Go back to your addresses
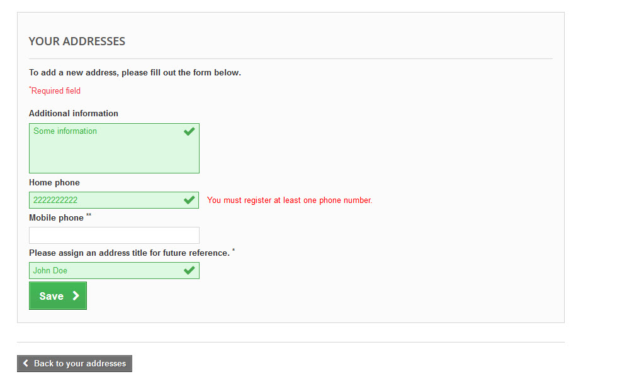This screenshot has height=389, width=617. (74, 363)
